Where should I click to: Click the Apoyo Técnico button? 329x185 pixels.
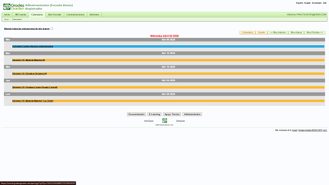click(172, 114)
